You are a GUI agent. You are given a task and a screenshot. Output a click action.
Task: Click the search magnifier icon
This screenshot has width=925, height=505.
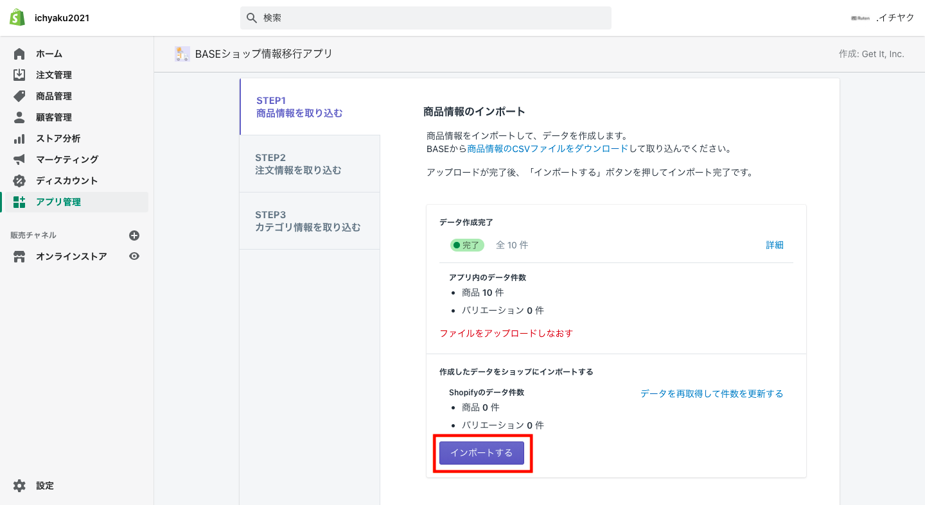click(x=251, y=18)
